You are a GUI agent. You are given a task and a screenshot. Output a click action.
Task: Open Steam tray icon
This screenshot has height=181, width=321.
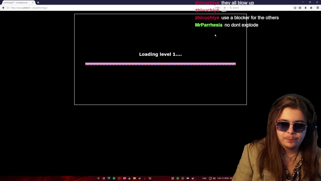click(x=193, y=178)
